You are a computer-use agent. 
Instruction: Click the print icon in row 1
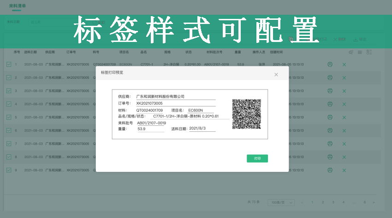330,65
